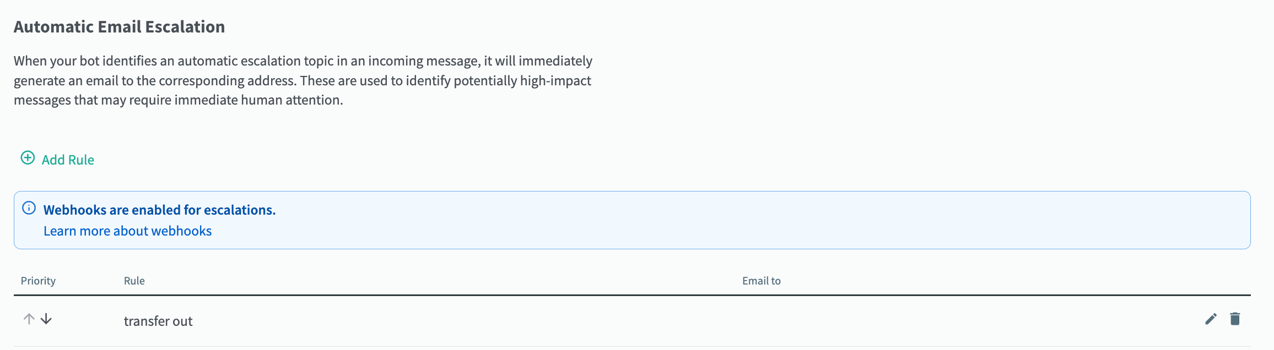
Task: Click the Automatic Email Escalation heading
Action: tap(119, 26)
